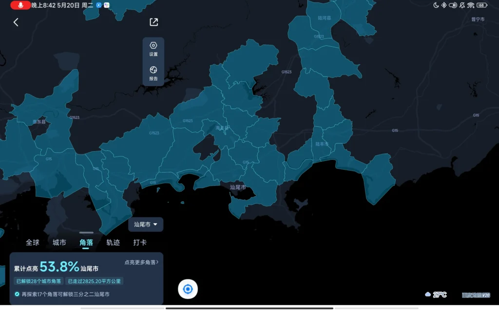
Task: Tap the red microphone recording indicator
Action: (20, 5)
